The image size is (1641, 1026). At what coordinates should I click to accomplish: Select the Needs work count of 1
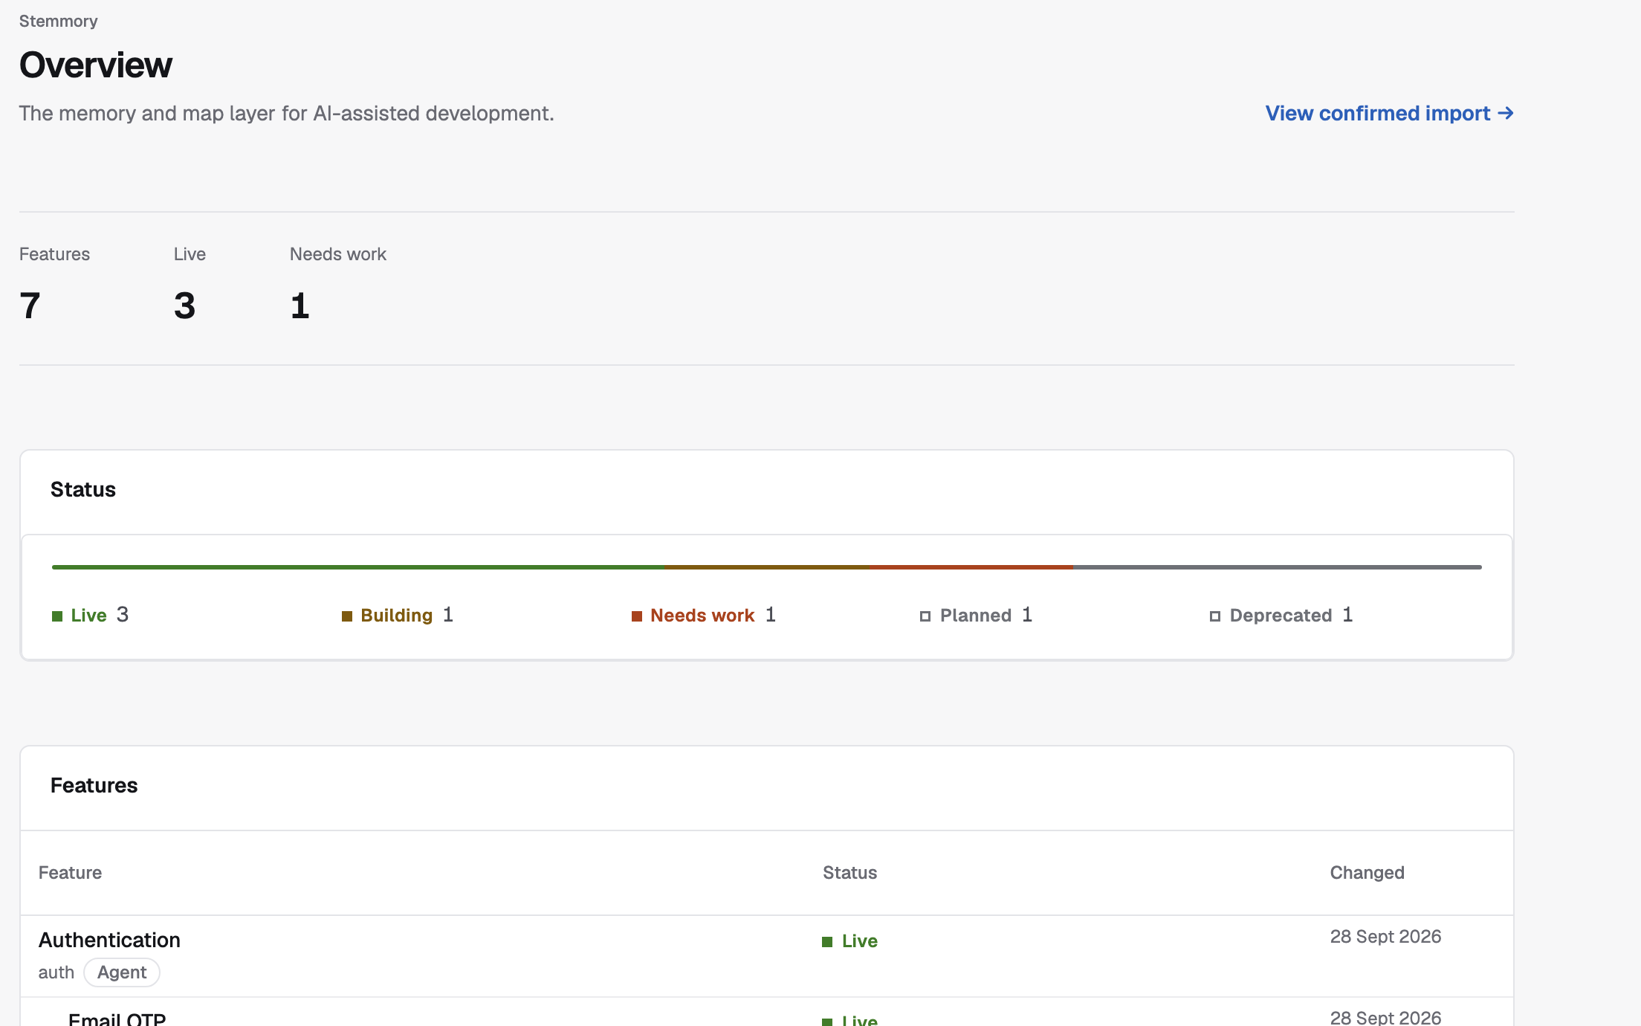[x=300, y=306]
